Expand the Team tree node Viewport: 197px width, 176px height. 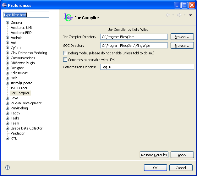pos(7,123)
